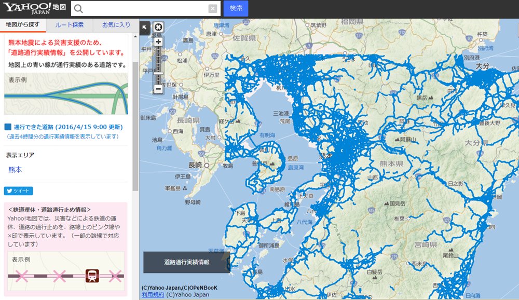The width and height of the screenshot is (519, 300).
Task: Open the ルート探索 tab
Action: [x=69, y=25]
